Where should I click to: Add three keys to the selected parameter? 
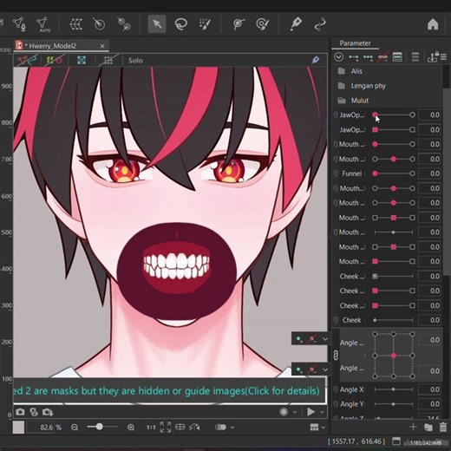tap(368, 57)
